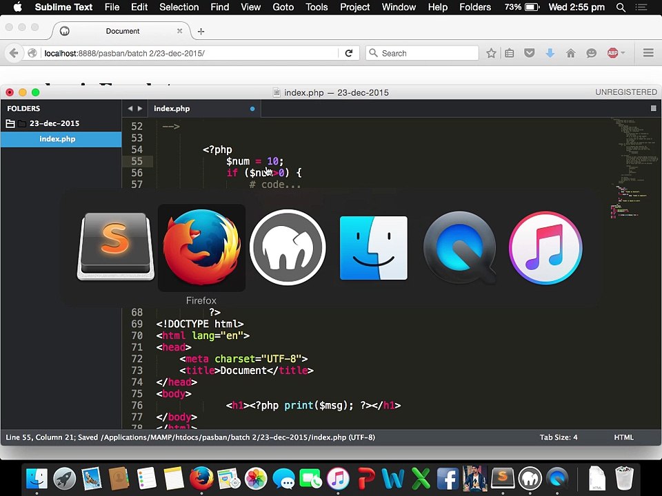Show Firefox bookmarks list icon
Screen dimensions: 662x496
click(510, 53)
